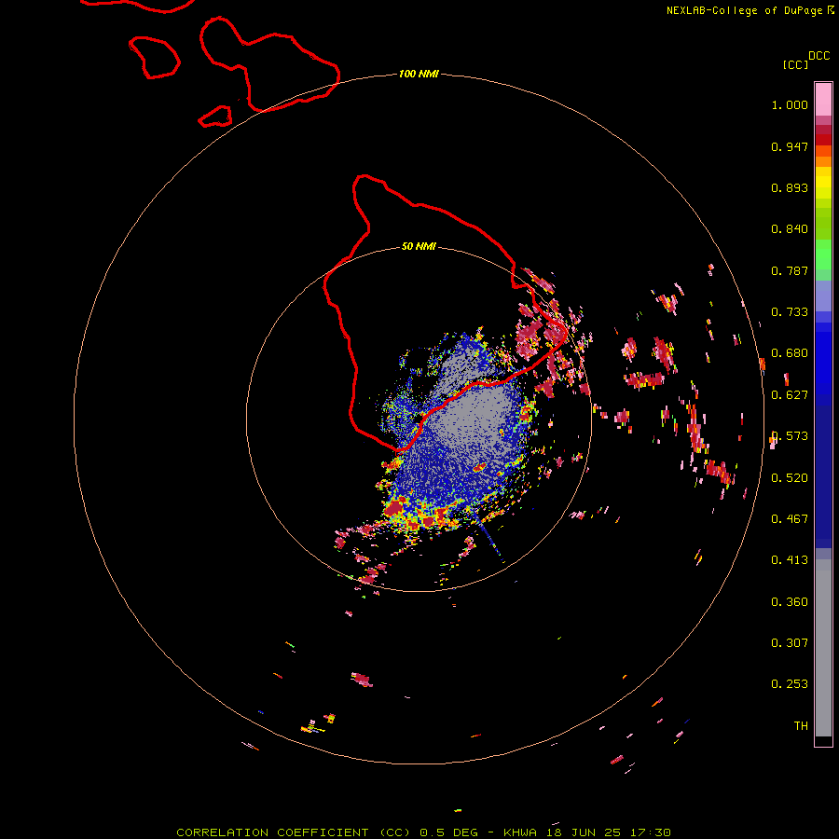Click the 0.253 scale value

pos(790,684)
